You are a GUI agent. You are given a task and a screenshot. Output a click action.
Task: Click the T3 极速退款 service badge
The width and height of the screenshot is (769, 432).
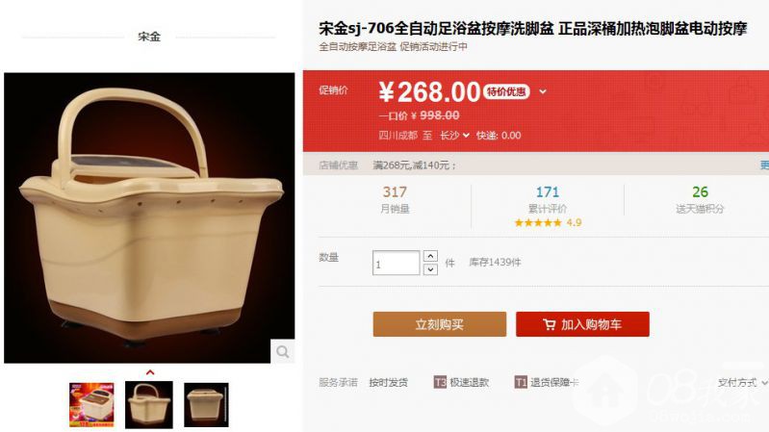[462, 382]
